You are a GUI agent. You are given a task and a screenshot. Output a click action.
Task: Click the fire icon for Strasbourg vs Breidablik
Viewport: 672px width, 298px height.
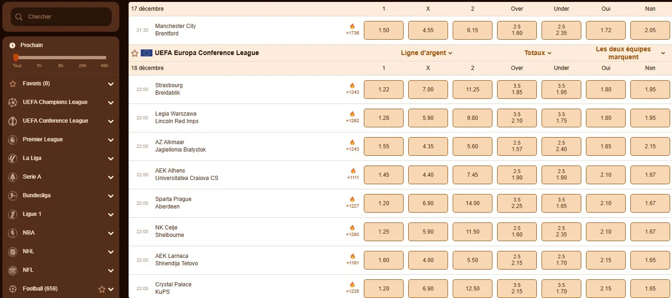pyautogui.click(x=352, y=86)
